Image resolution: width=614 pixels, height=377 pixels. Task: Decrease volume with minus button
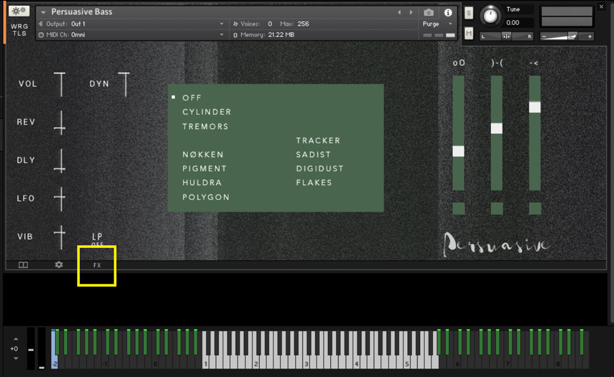543,36
